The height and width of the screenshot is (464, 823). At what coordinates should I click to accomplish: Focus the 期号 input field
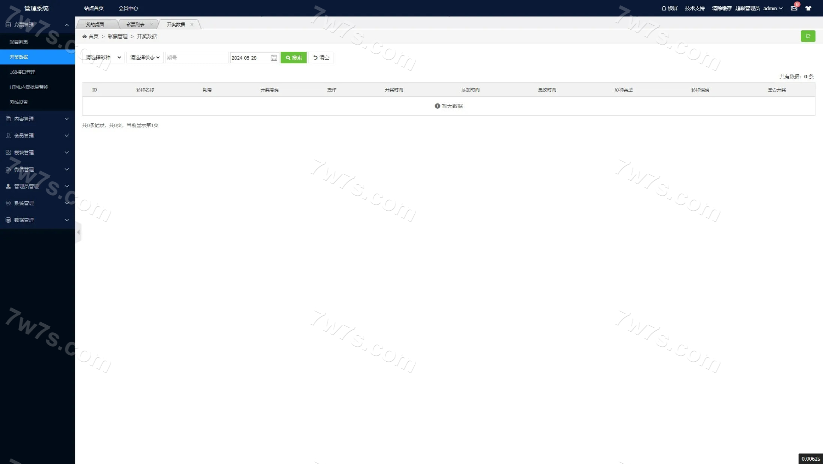[x=196, y=57]
